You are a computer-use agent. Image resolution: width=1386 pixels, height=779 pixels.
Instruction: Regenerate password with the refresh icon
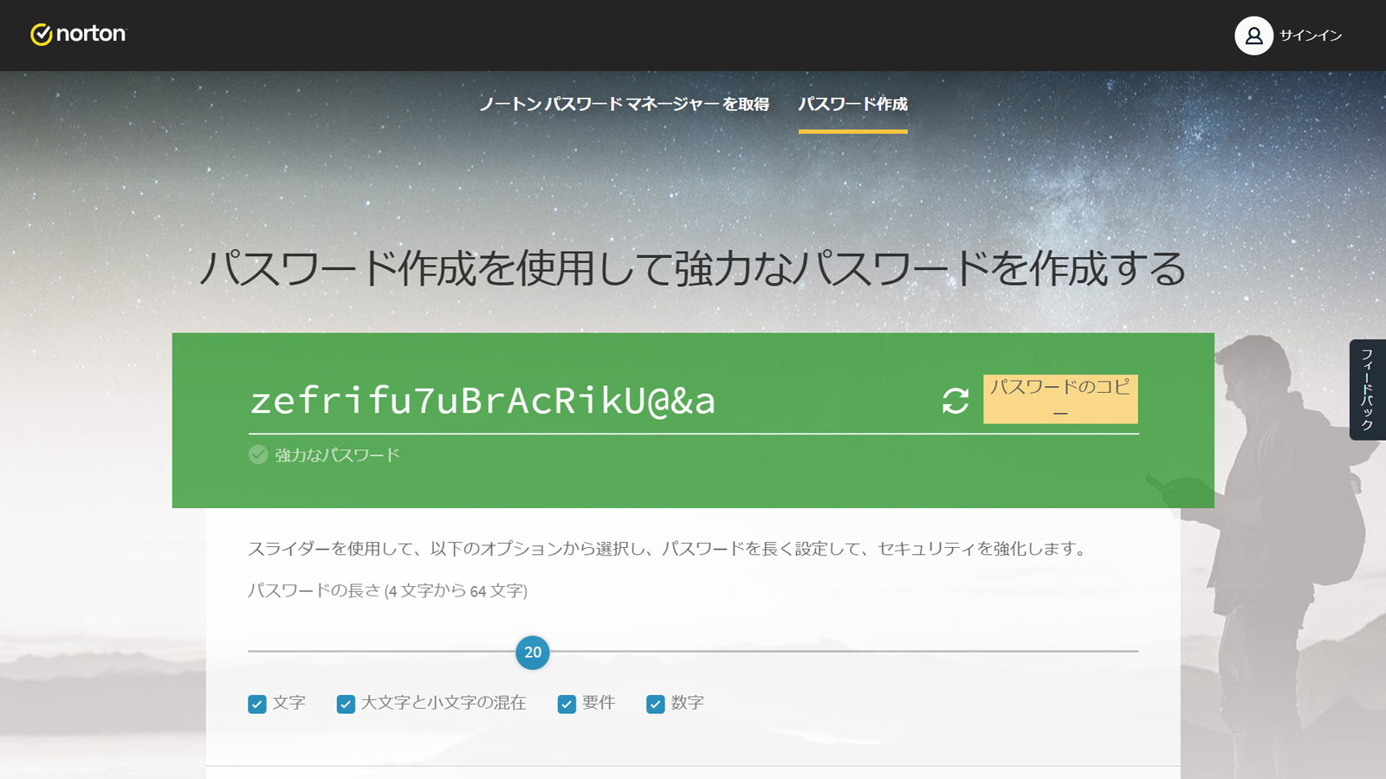pos(955,400)
